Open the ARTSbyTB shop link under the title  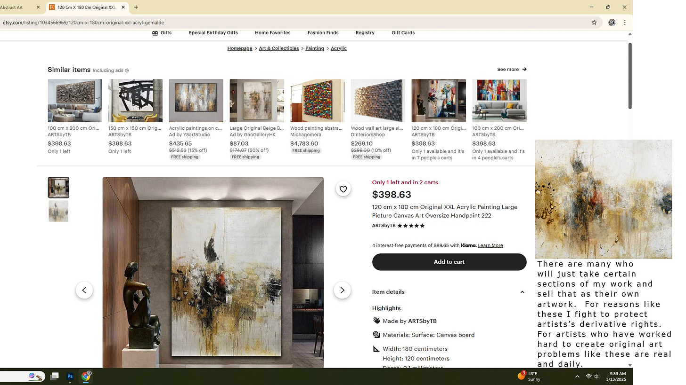tap(384, 226)
